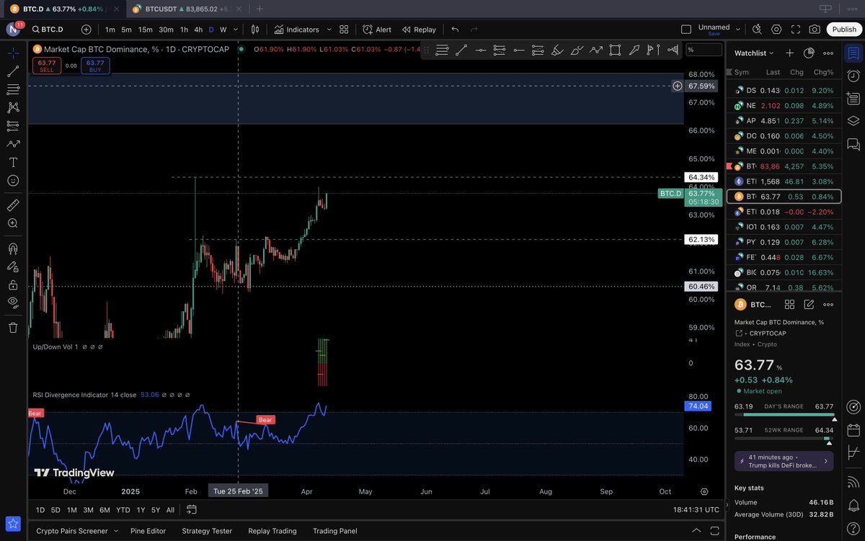Image resolution: width=865 pixels, height=541 pixels.
Task: Select NE row at 2.102 in watchlist
Action: 784,105
